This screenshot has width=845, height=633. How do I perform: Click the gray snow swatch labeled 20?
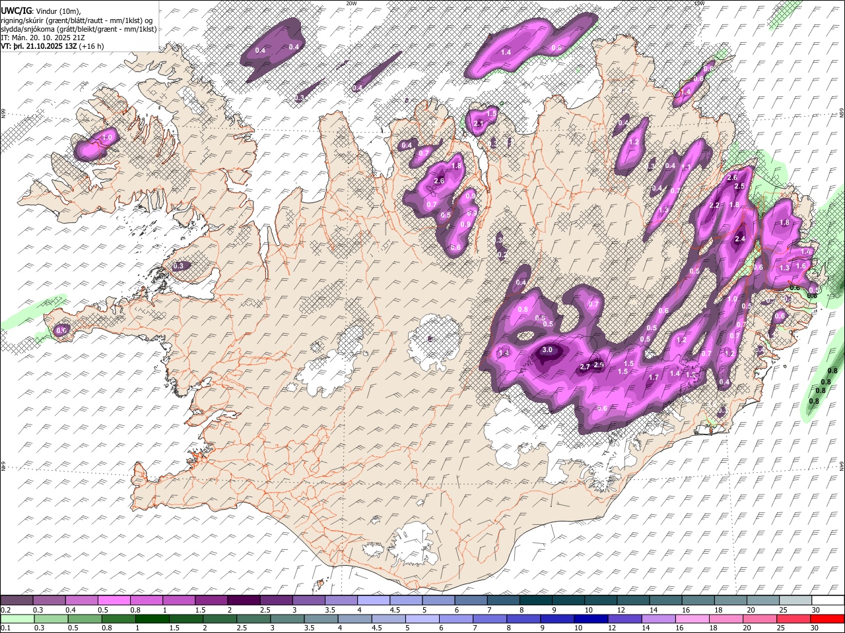(x=763, y=601)
